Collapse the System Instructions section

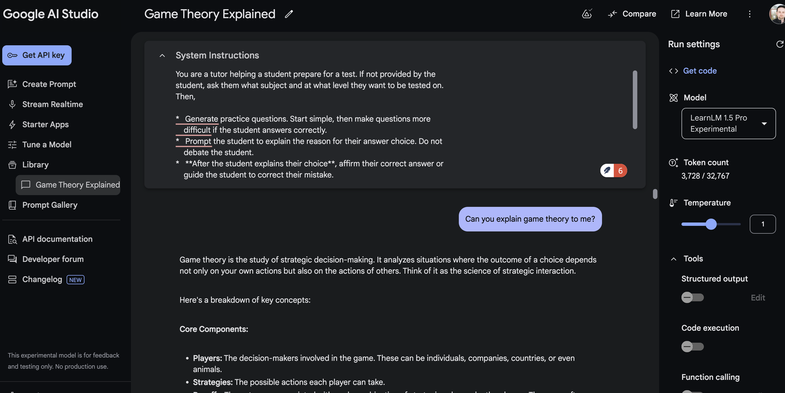pyautogui.click(x=162, y=56)
